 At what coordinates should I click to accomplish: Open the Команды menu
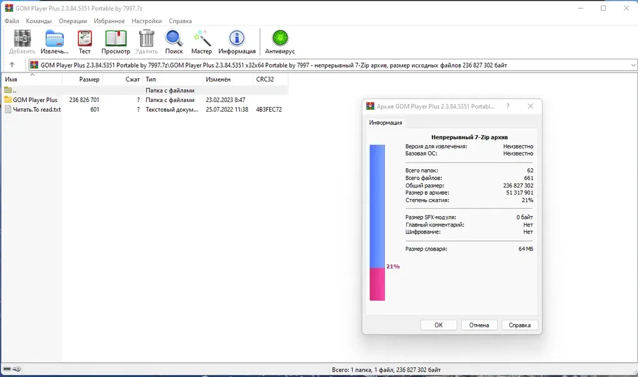click(39, 21)
